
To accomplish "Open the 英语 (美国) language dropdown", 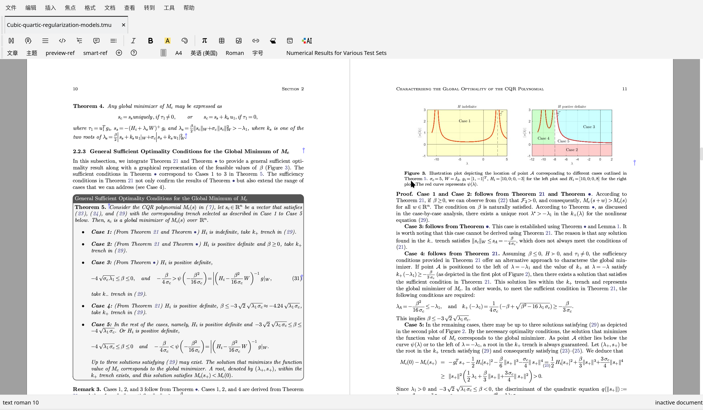I will [x=204, y=53].
